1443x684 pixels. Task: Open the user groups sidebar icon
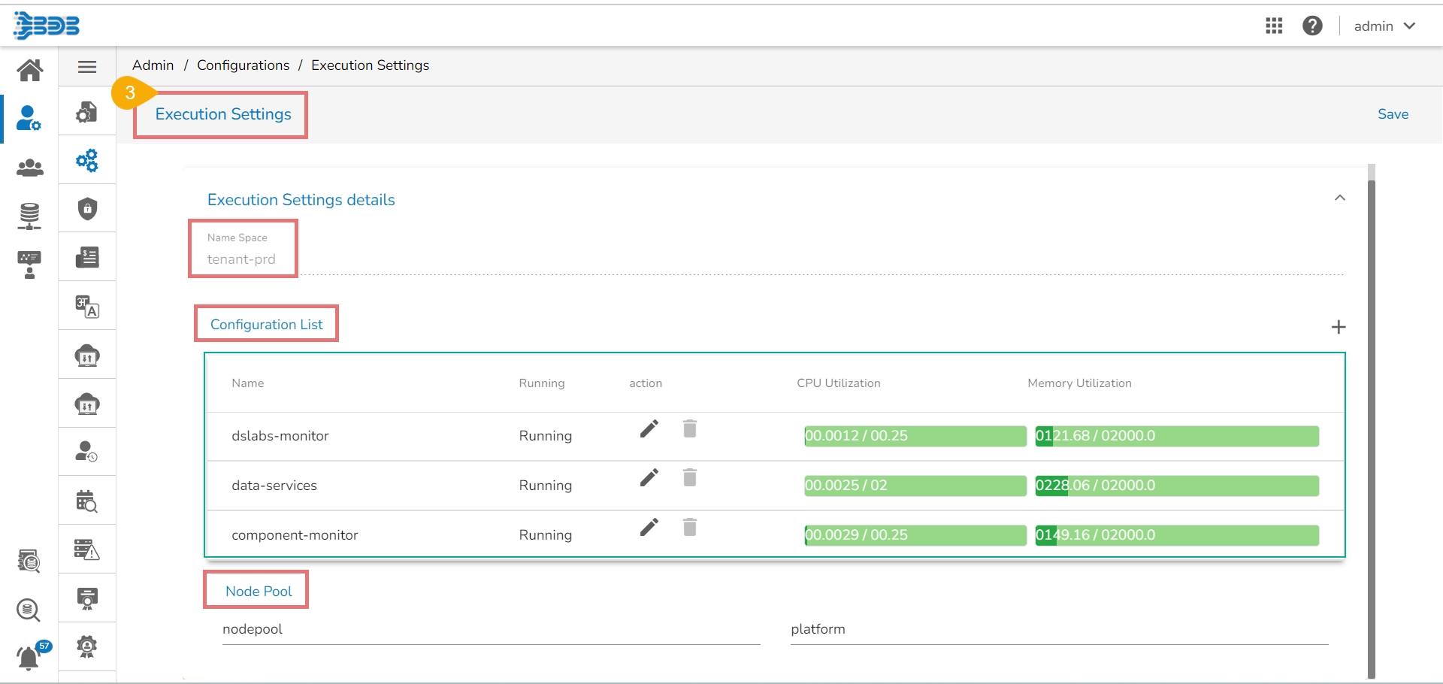(29, 168)
